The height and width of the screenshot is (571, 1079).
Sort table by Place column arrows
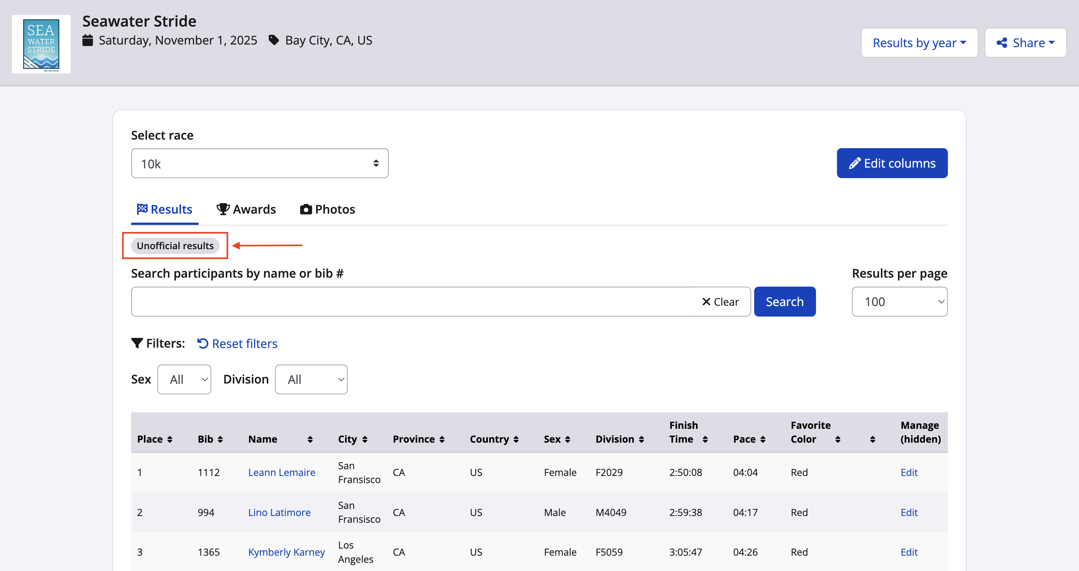[170, 439]
